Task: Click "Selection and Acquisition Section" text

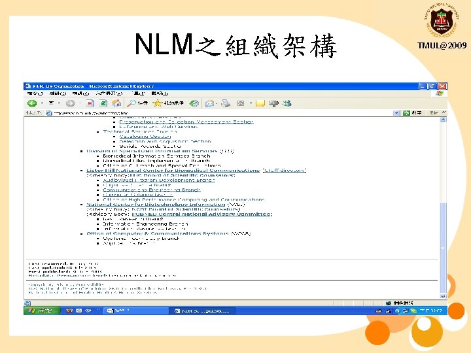Action: (166, 141)
